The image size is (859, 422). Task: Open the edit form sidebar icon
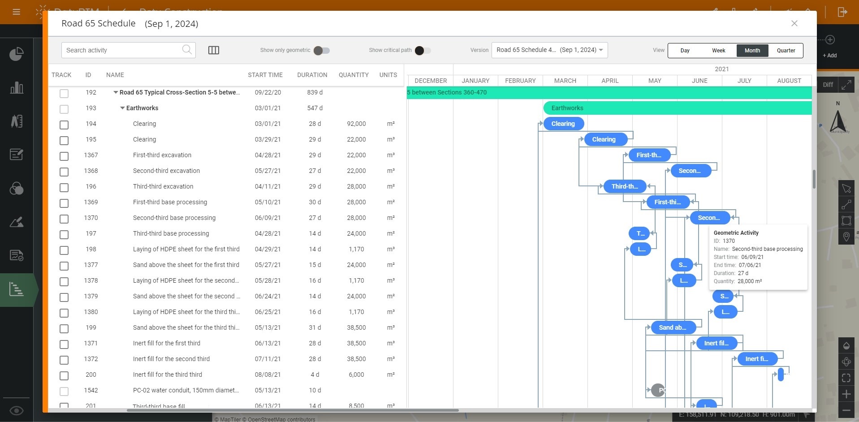[17, 155]
